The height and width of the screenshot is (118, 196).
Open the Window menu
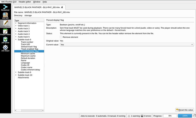click(37, 2)
